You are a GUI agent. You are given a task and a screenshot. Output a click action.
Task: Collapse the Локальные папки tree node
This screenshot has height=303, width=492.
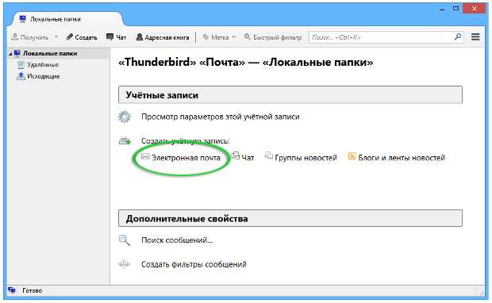[10, 54]
